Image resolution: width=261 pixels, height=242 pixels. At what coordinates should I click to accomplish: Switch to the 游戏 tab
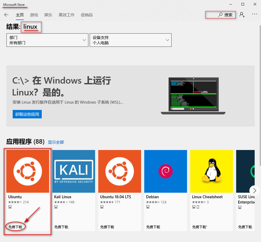point(34,15)
